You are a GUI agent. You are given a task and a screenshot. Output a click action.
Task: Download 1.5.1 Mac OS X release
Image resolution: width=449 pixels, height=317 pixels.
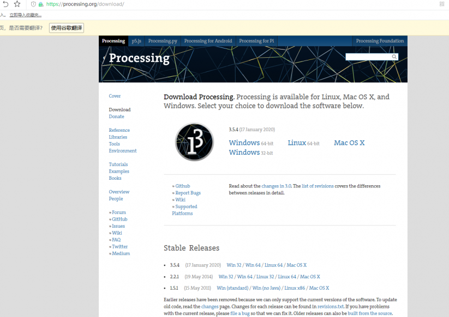tap(319, 288)
